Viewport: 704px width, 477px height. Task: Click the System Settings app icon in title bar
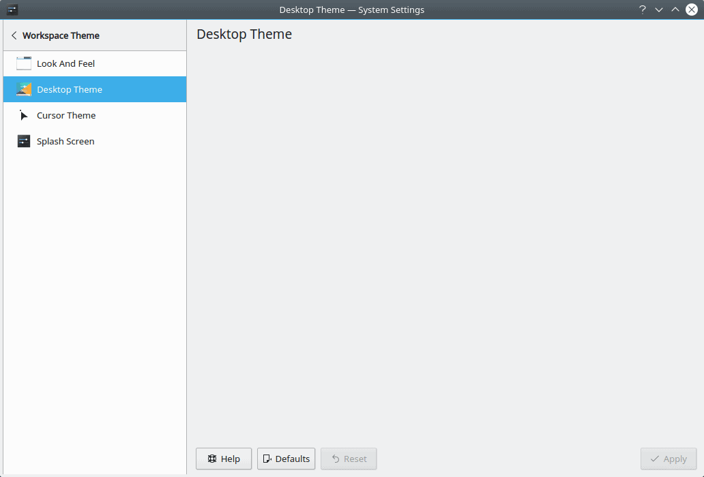tap(12, 10)
